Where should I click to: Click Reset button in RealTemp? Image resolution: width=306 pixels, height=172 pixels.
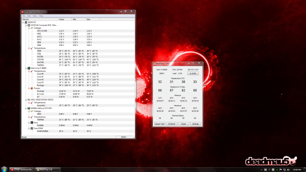[184, 124]
